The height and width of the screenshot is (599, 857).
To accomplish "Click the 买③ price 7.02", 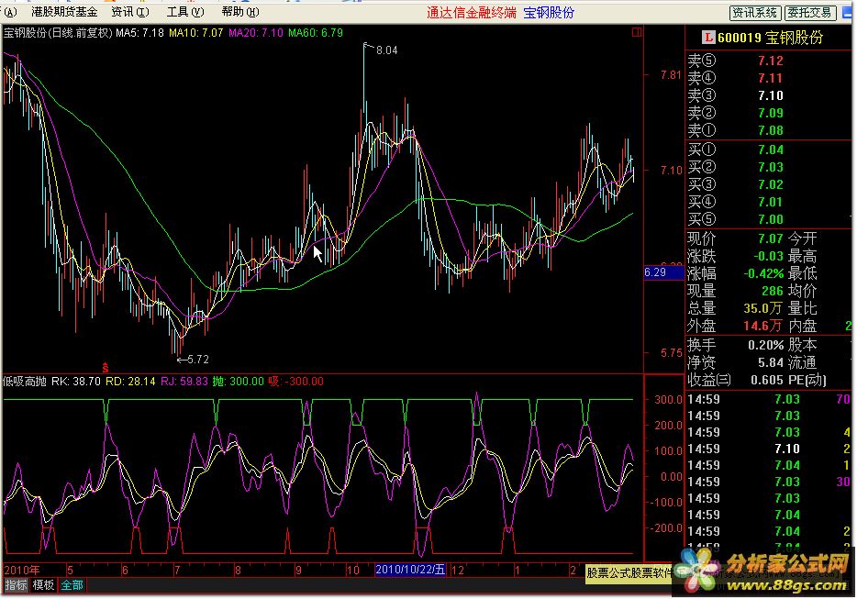I will (770, 184).
